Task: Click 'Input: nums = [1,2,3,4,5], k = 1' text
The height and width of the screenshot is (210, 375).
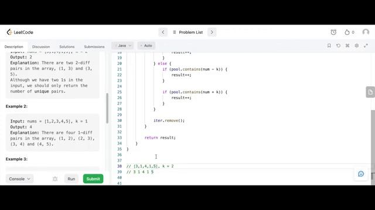Action: (49, 121)
